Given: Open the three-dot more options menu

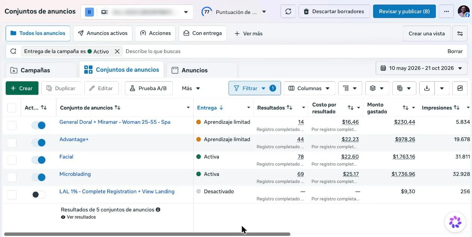Looking at the screenshot, I should 446,12.
